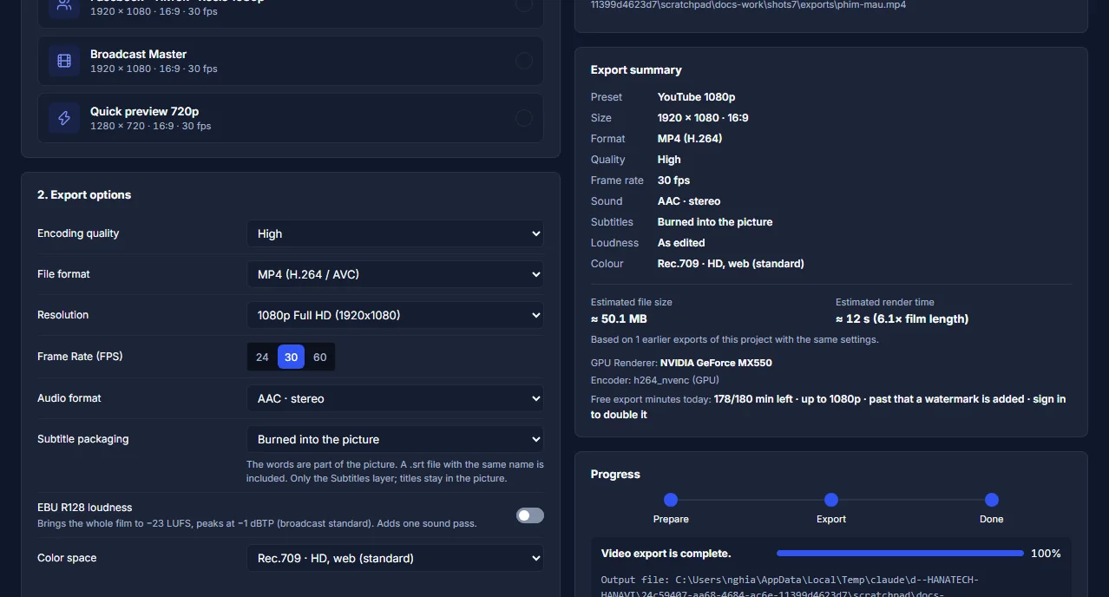
Task: Choose the Quick preview 720p radio button
Action: pos(524,118)
